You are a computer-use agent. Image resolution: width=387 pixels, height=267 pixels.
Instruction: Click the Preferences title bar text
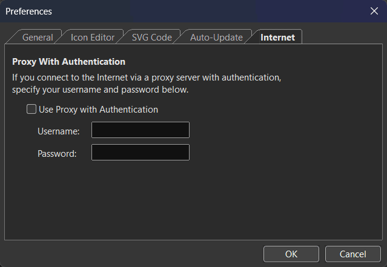(28, 12)
